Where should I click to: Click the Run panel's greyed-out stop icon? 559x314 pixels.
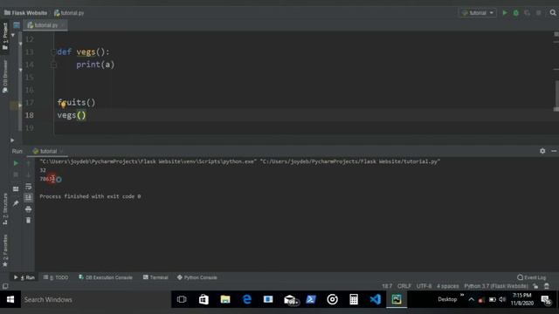click(x=16, y=174)
